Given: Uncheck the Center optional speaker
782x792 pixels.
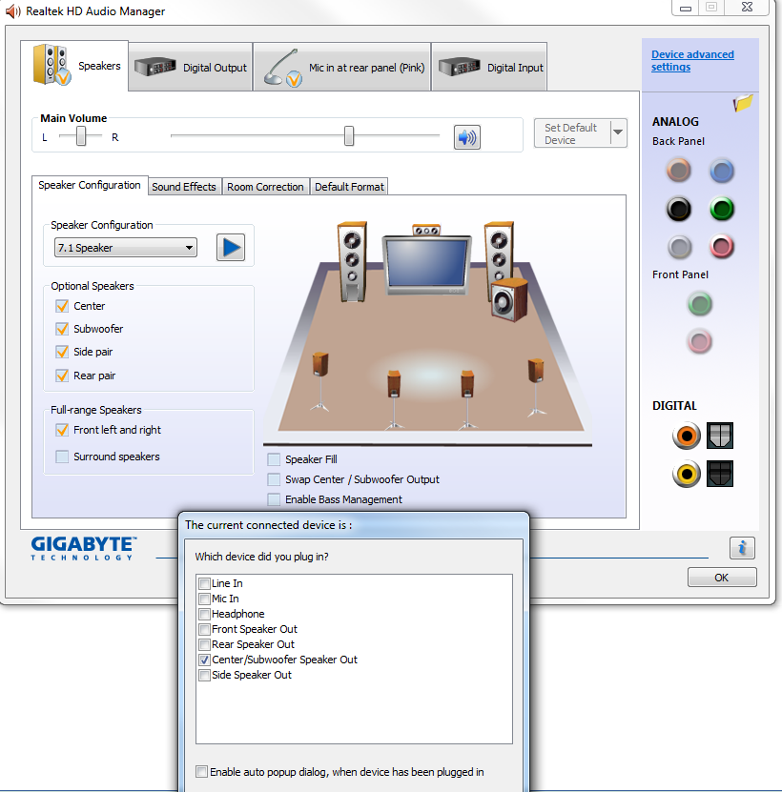Looking at the screenshot, I should (x=62, y=306).
